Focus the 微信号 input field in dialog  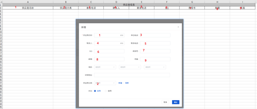point(155,51)
